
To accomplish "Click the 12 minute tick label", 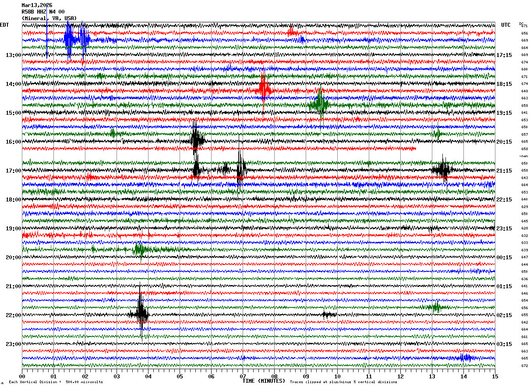I will tap(400, 376).
